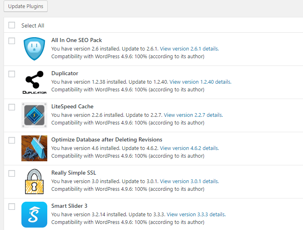Toggle the Really Simple SSL checkbox
The width and height of the screenshot is (303, 230).
tap(12, 173)
